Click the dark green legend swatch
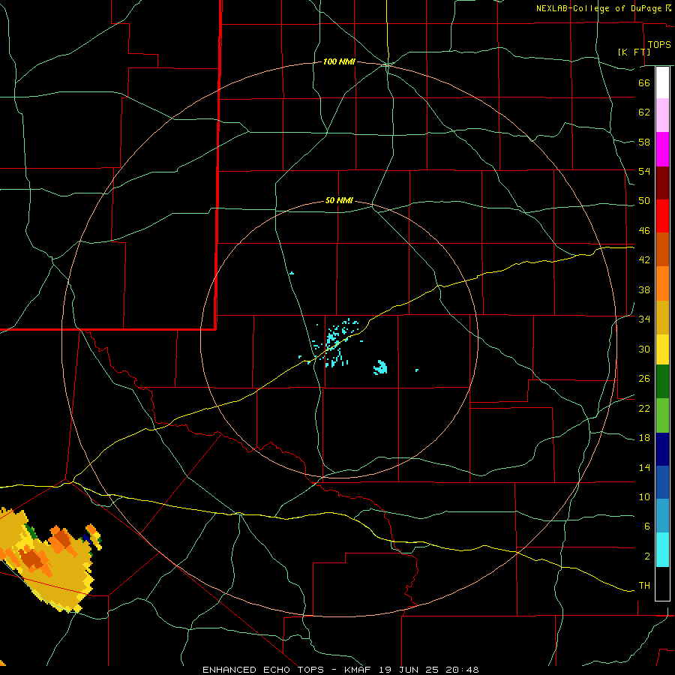The height and width of the screenshot is (675, 675). click(662, 382)
